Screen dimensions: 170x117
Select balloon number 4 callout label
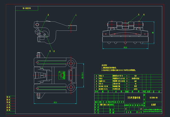(144, 14)
